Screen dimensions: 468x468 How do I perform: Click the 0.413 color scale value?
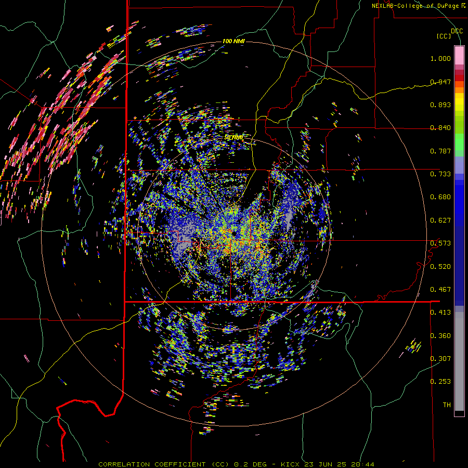click(x=440, y=313)
